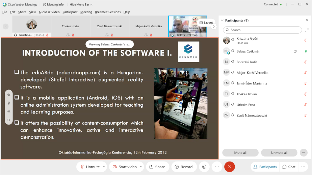Toggle mute for Balázs Czékmán
The image size is (312, 175).
pos(306,51)
